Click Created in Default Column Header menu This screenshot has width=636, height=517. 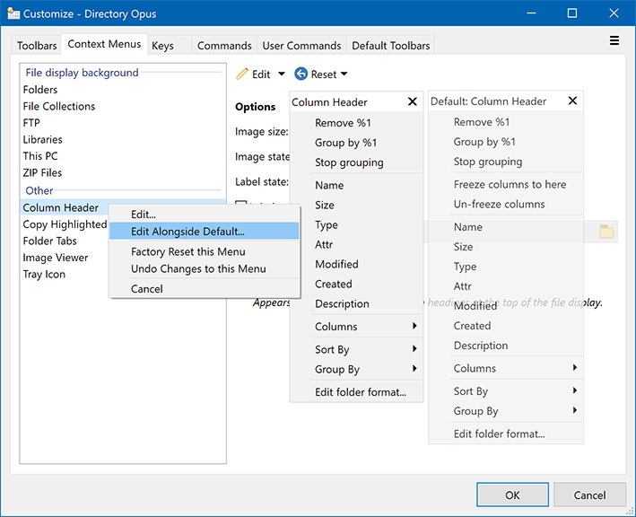[506, 326]
